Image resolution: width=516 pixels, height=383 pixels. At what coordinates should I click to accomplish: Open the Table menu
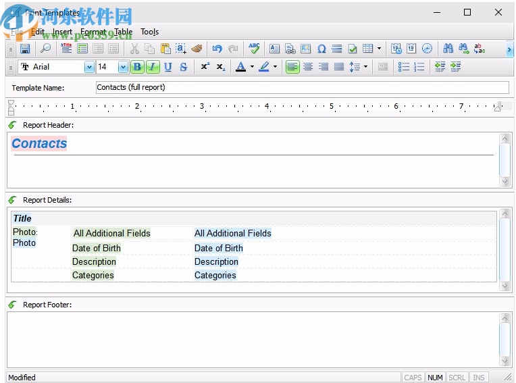[123, 32]
